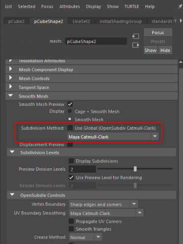Open the TURTLE menu

(132, 6)
